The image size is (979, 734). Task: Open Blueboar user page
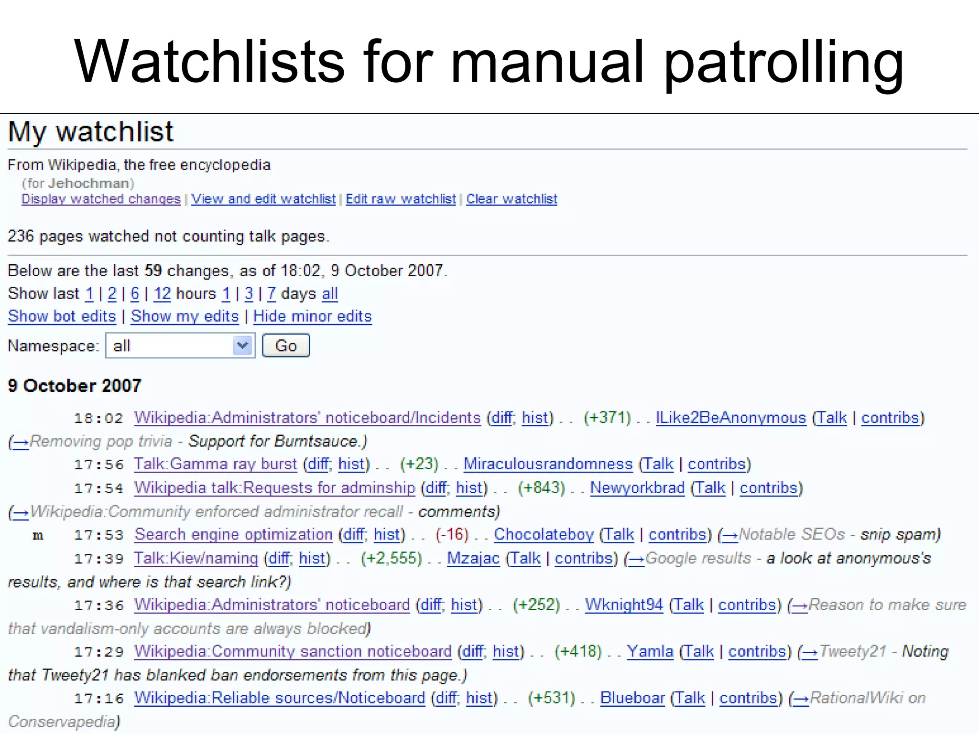point(633,698)
